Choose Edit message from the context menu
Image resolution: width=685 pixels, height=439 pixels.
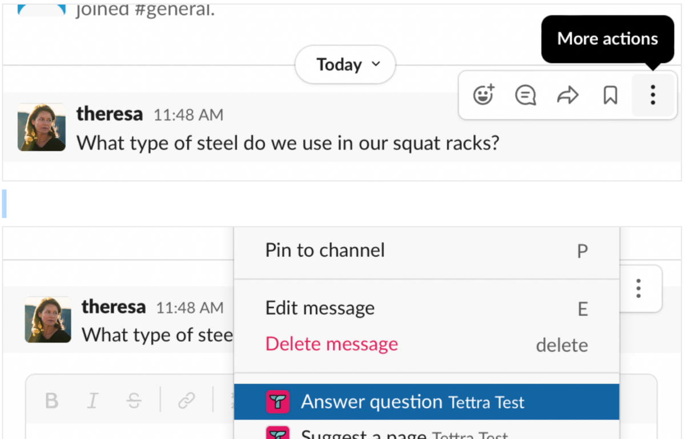[320, 308]
